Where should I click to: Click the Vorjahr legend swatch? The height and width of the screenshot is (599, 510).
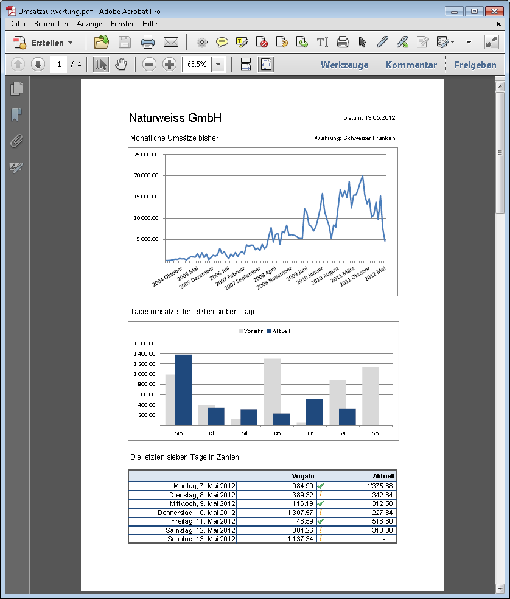point(241,331)
